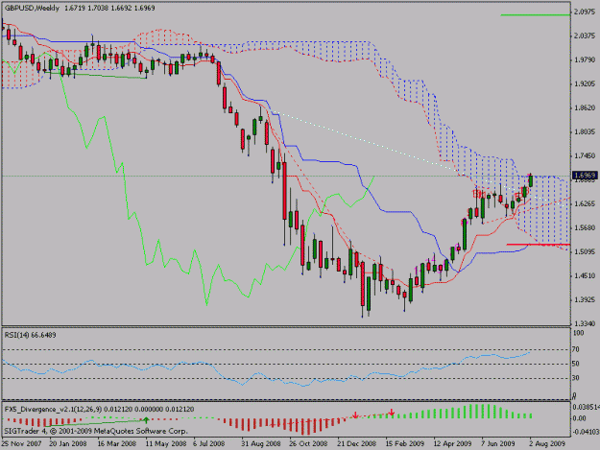Select the 26 Oct 2008 date label
Screen dimensions: 600x450
coord(308,444)
